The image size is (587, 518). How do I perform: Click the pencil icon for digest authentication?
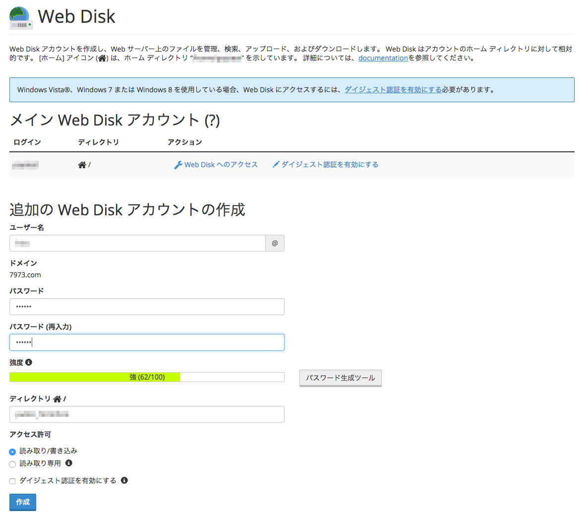(x=276, y=164)
